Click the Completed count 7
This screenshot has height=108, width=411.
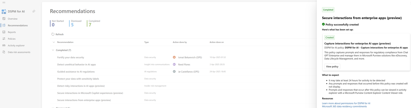pos(90,25)
